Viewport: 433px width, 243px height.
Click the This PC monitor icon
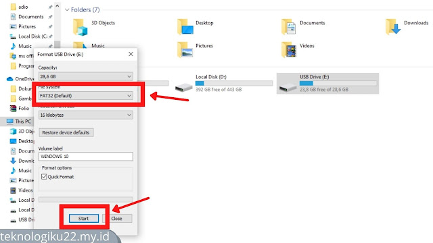pyautogui.click(x=10, y=122)
